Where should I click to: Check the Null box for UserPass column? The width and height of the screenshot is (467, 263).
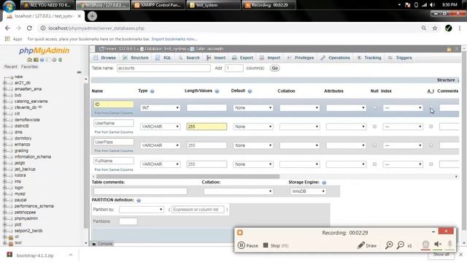(x=374, y=145)
